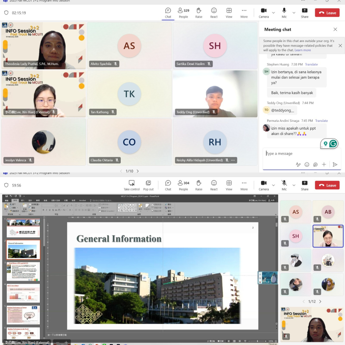Select SH participant tile in bottom window
The image size is (345, 345).
[x=295, y=236]
